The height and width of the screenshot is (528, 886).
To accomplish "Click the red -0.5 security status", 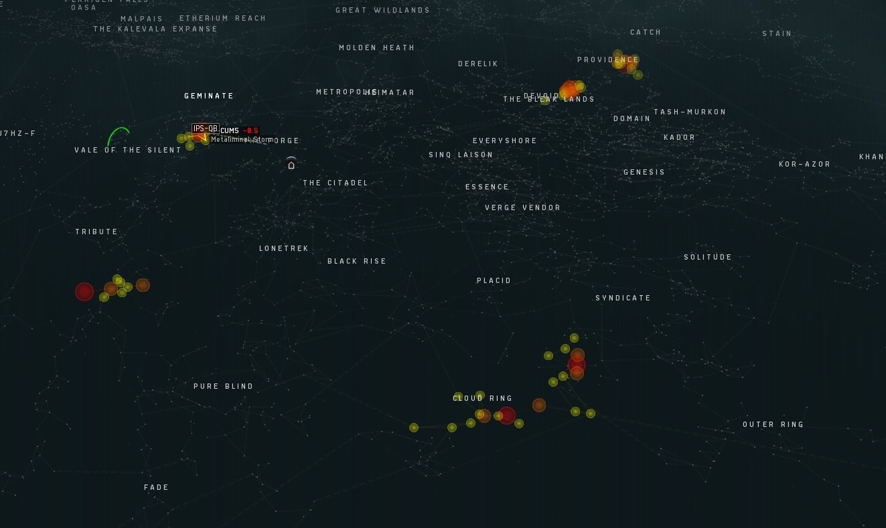I will pos(250,130).
